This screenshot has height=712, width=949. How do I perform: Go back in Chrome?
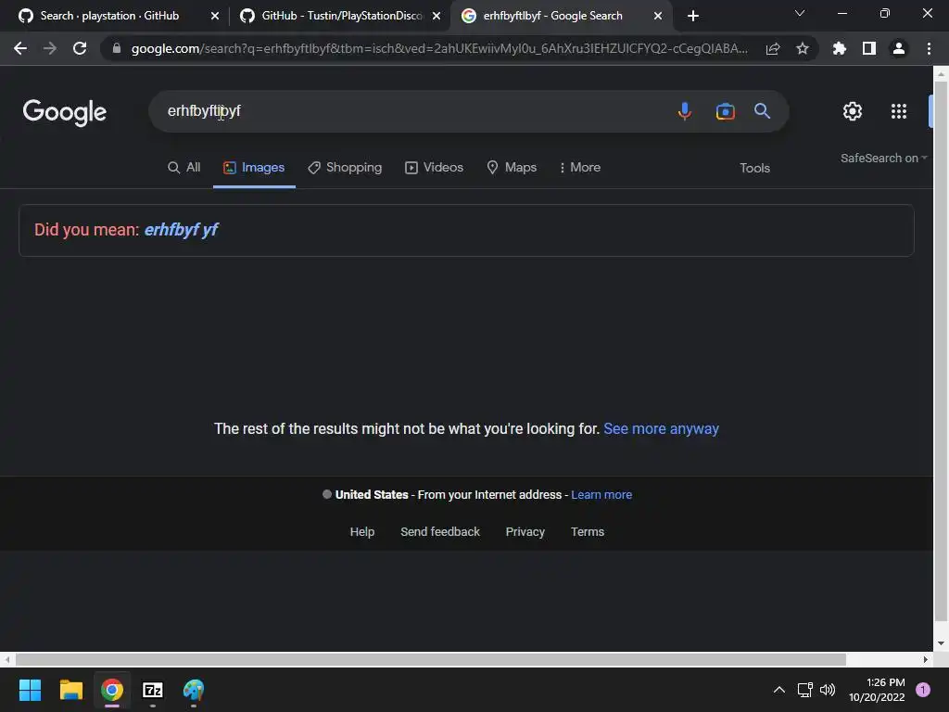point(20,48)
